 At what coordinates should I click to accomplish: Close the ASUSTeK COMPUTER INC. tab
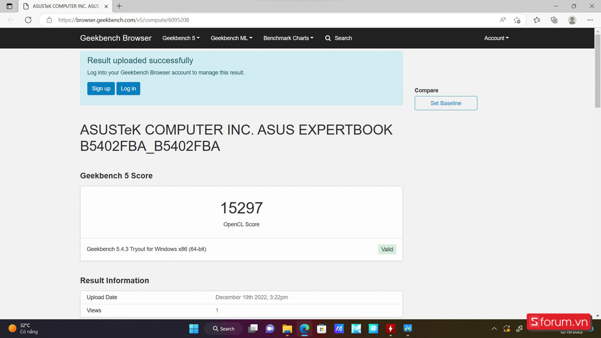pyautogui.click(x=106, y=6)
